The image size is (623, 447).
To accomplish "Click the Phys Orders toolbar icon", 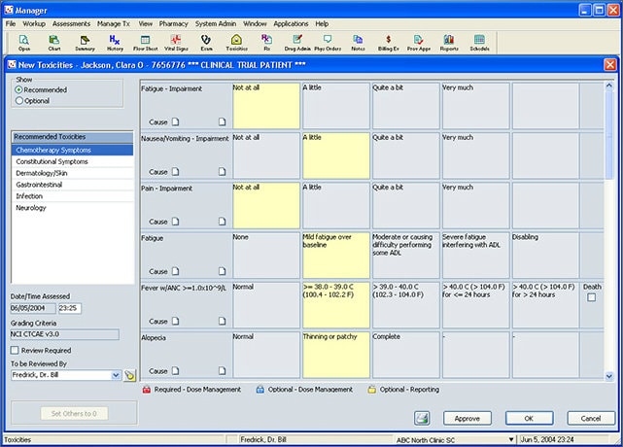I will pos(329,42).
